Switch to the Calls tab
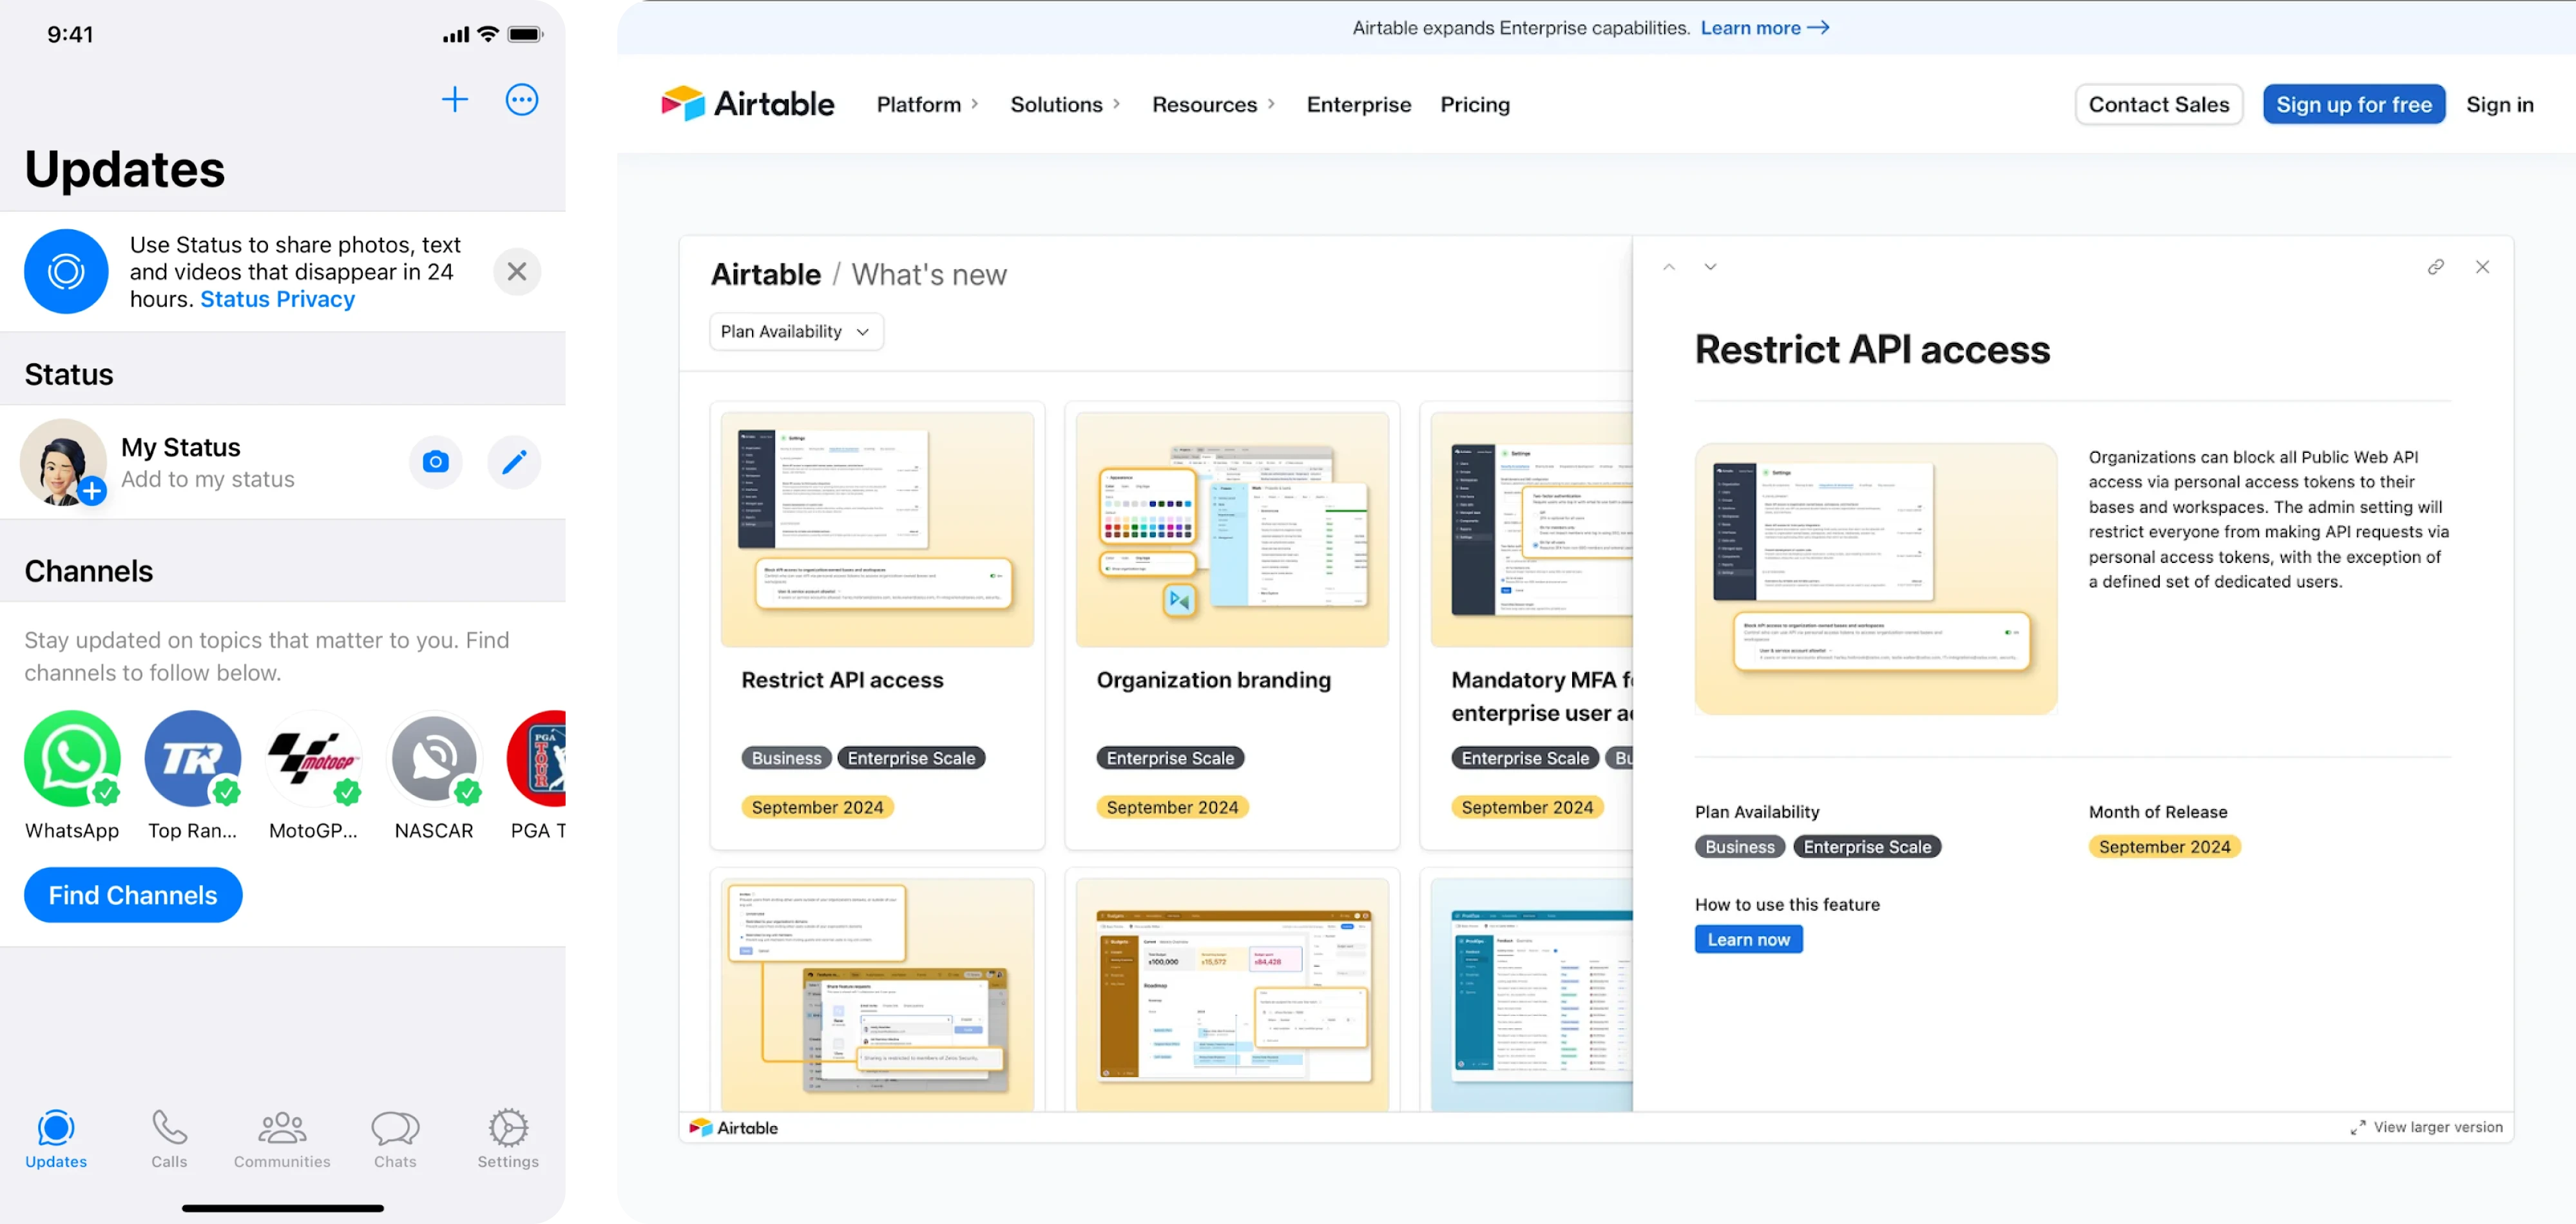The image size is (2576, 1224). tap(169, 1138)
